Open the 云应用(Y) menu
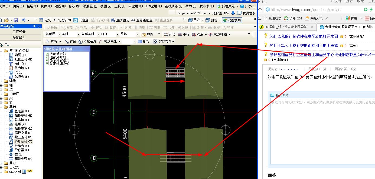Image resolution: width=375 pixels, height=179 pixels. click(135, 6)
